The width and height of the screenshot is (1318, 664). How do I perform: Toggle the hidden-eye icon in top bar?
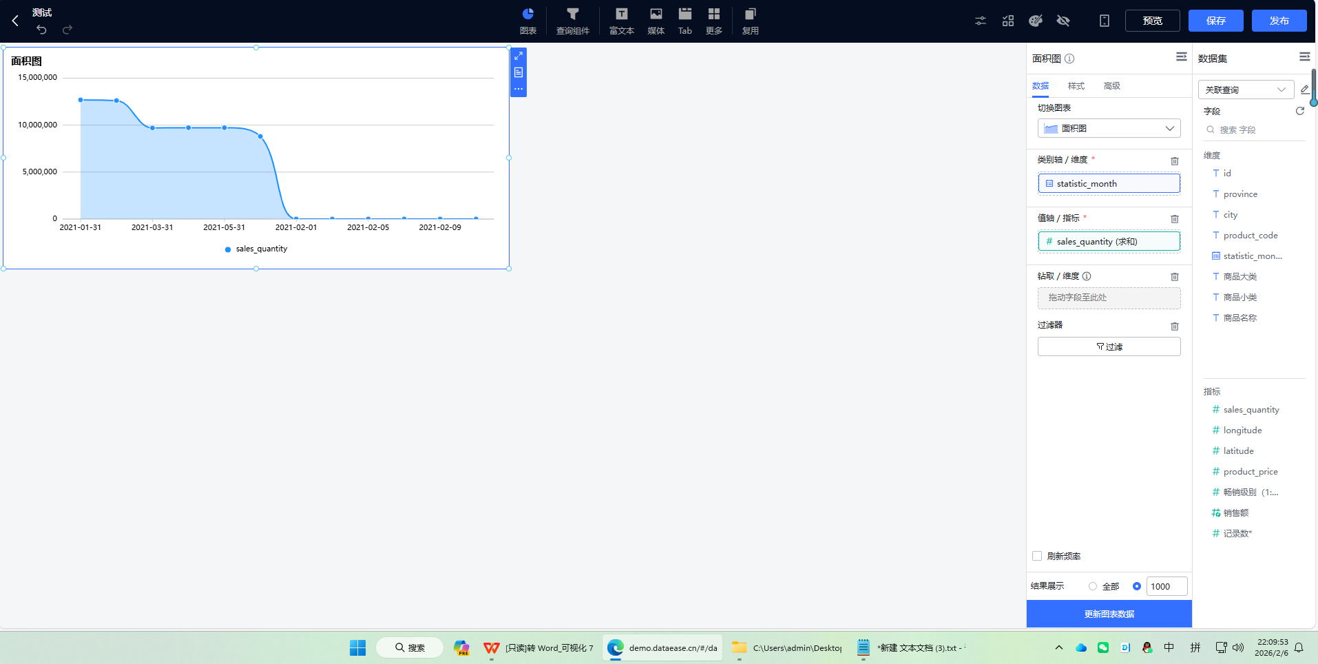click(x=1063, y=21)
